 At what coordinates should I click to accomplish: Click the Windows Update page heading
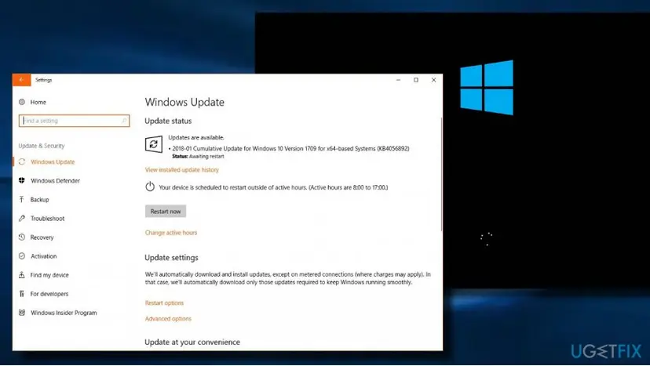coord(184,102)
